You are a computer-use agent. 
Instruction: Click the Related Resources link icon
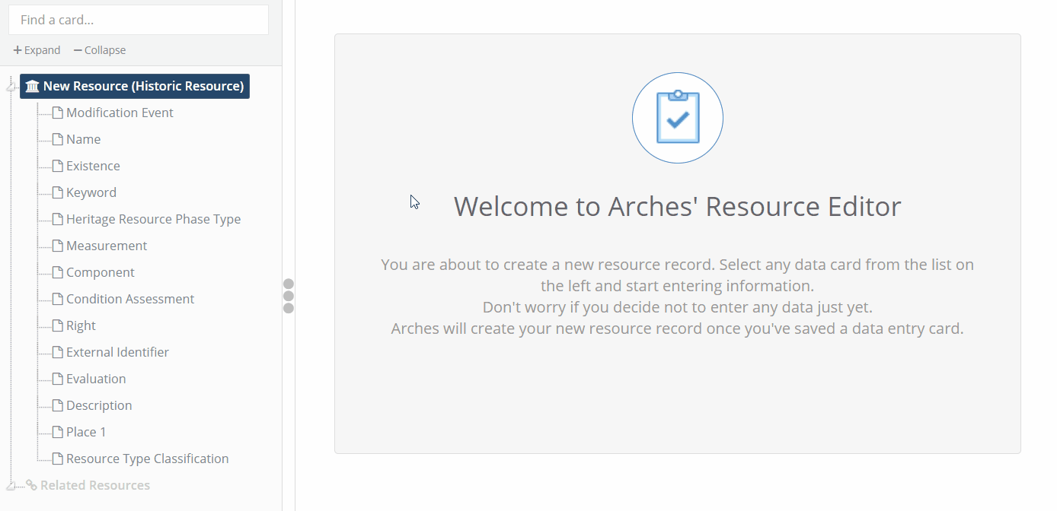pyautogui.click(x=31, y=485)
